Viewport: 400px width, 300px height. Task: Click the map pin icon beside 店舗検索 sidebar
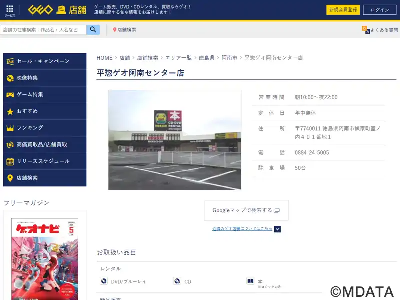10,178
